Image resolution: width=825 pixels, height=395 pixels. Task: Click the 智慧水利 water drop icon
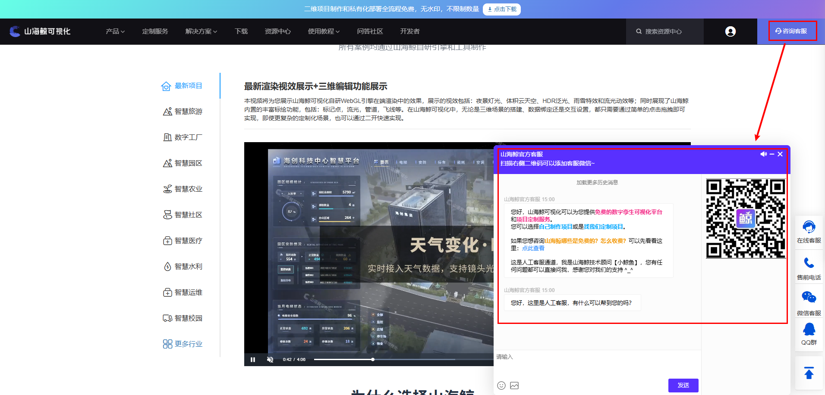click(167, 267)
